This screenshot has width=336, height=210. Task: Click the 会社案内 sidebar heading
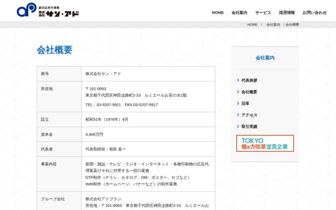[265, 58]
